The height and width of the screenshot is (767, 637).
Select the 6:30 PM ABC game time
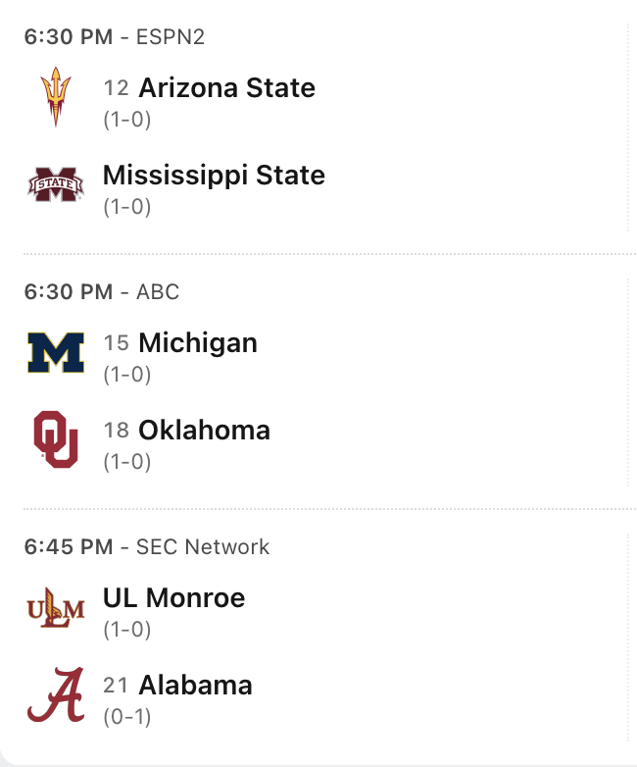pyautogui.click(x=69, y=291)
